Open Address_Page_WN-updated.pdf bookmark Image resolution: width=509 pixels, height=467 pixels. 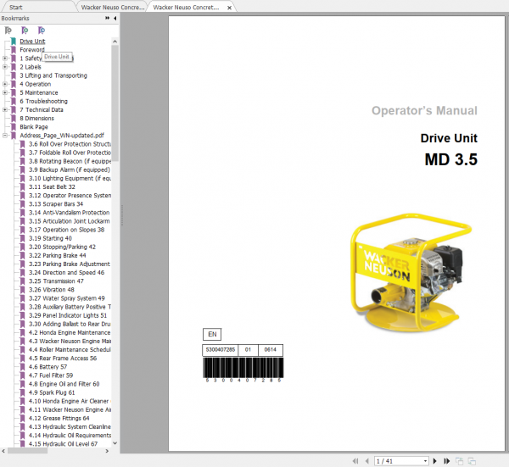62,136
